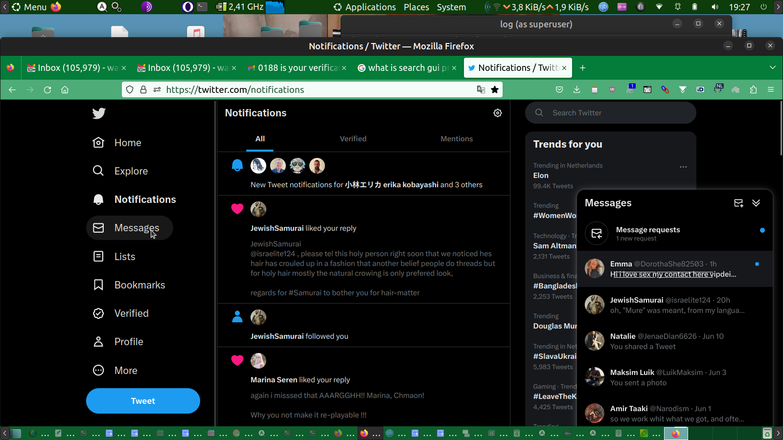This screenshot has height=440, width=783.
Task: Go to the Firefox home page icon
Action: click(65, 89)
